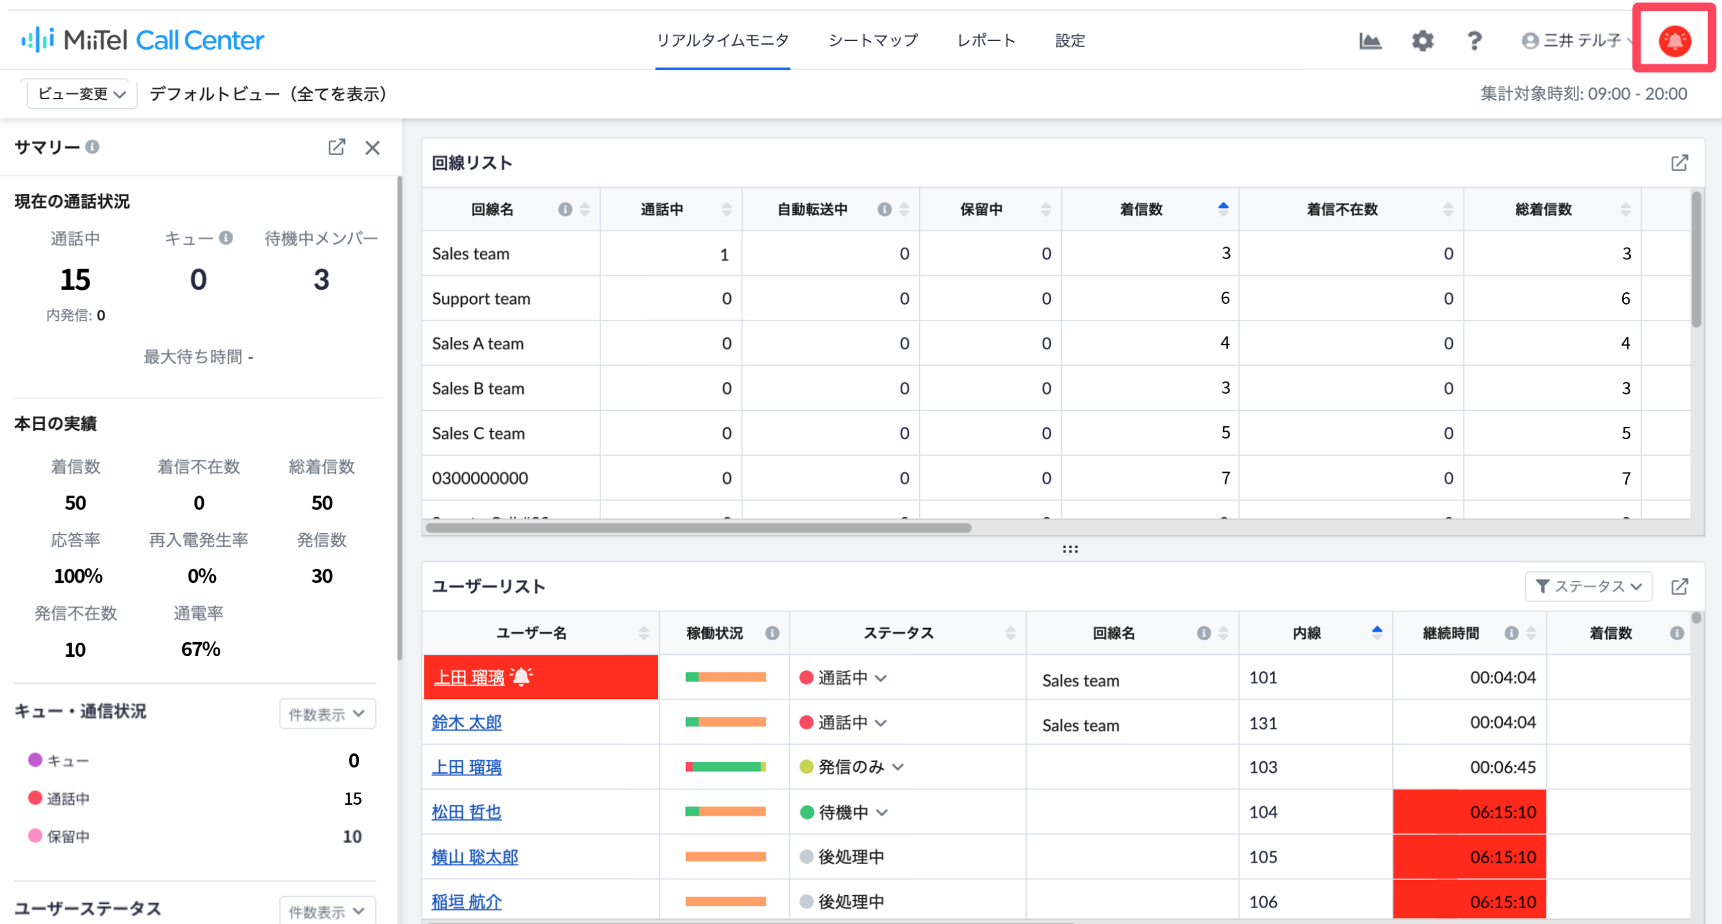Click info icon in 稼働状況 header
1722x924 pixels.
(x=772, y=633)
